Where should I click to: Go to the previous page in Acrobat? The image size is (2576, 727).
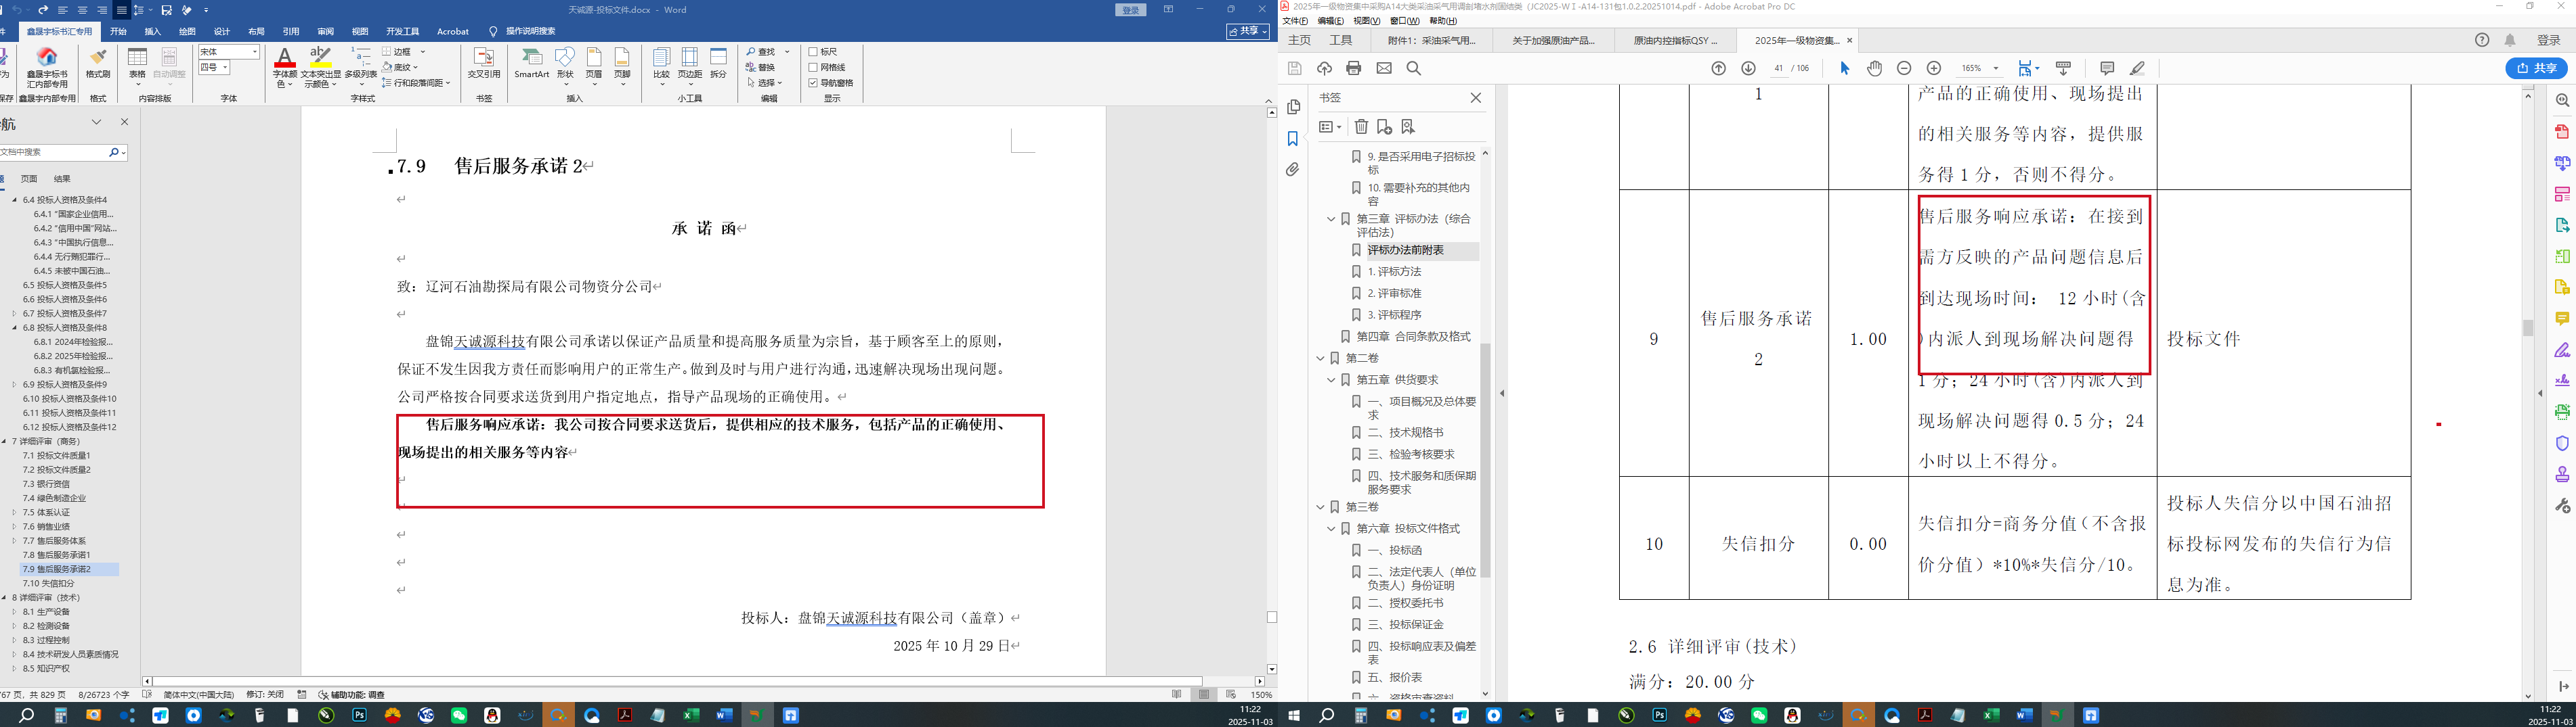[1719, 68]
